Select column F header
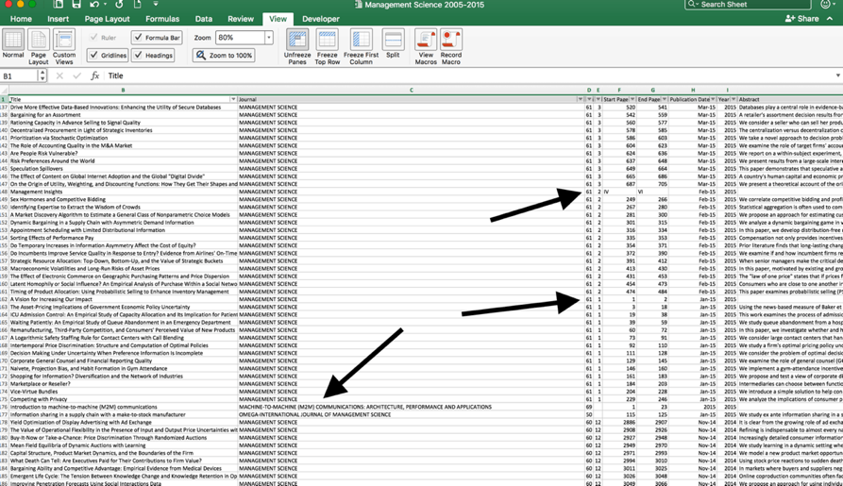 [x=619, y=91]
